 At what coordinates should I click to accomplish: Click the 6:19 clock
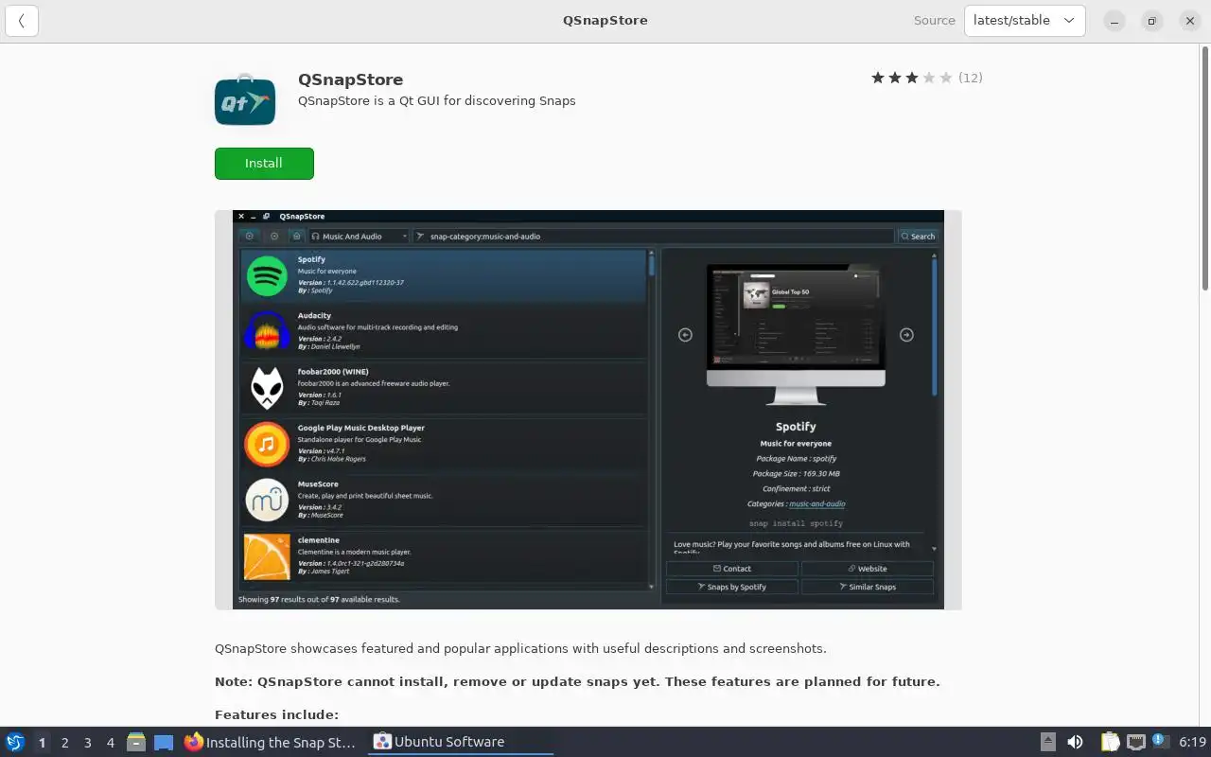[x=1192, y=742]
